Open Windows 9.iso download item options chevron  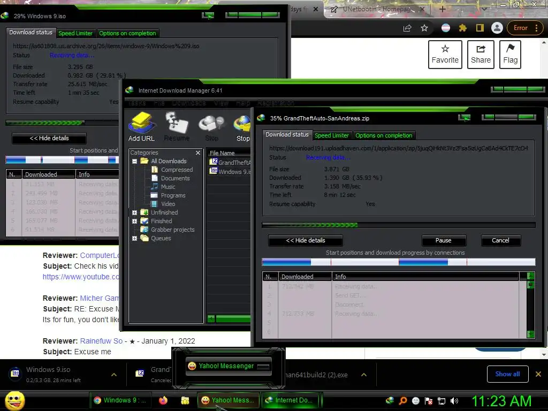click(x=114, y=375)
